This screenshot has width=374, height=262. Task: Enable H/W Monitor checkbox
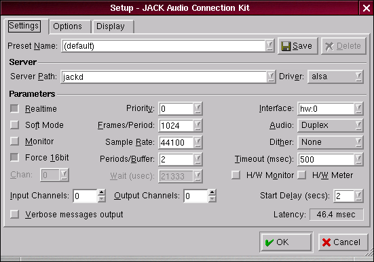(236, 175)
